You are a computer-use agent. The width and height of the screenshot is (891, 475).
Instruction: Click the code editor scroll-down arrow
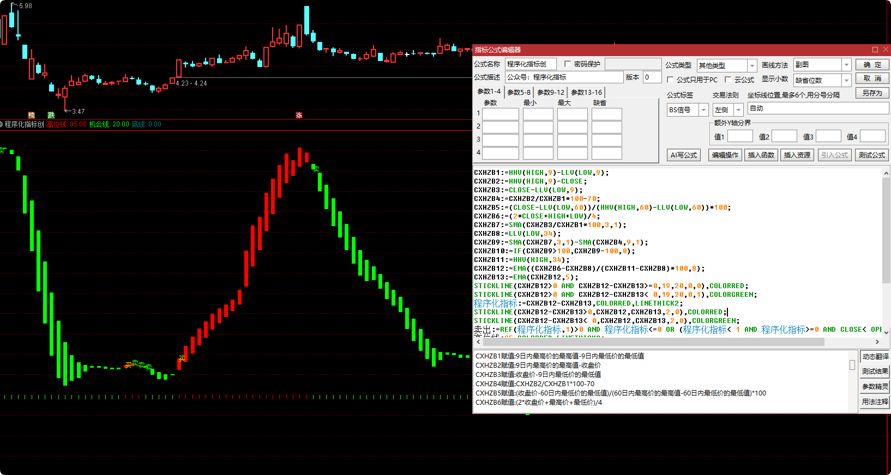[886, 332]
